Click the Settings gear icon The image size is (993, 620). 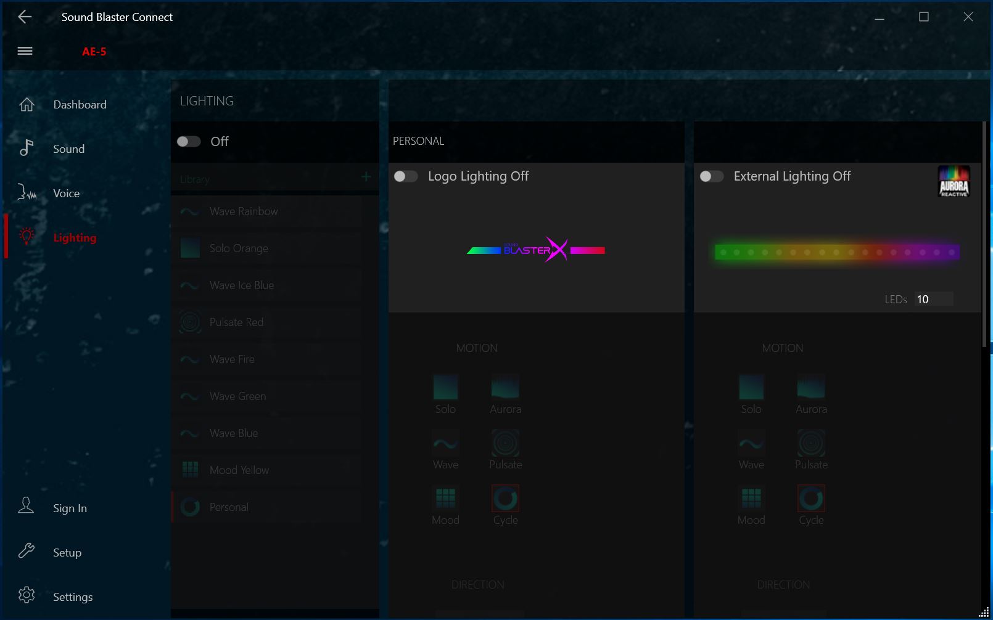(x=27, y=595)
